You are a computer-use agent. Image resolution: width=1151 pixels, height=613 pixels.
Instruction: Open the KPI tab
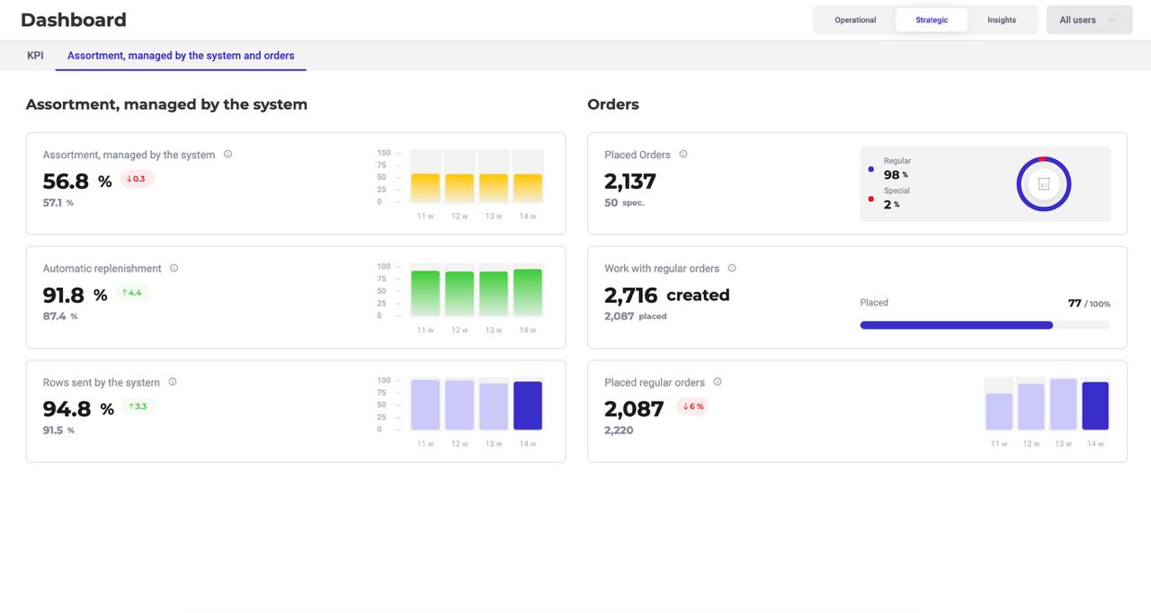point(35,56)
